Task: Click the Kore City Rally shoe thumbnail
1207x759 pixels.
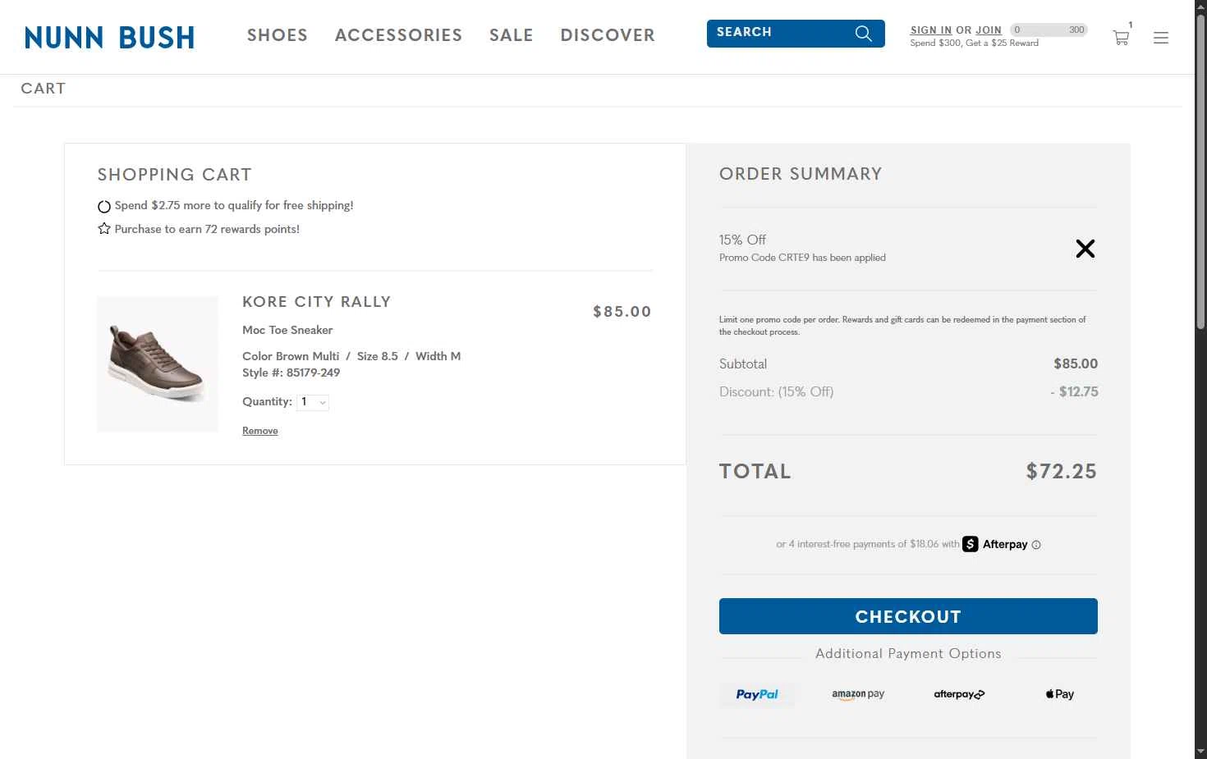Action: 158,364
